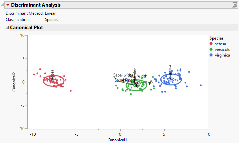Click the Linear discriminant method text
Viewport: 239px width, 143px height.
coord(50,13)
